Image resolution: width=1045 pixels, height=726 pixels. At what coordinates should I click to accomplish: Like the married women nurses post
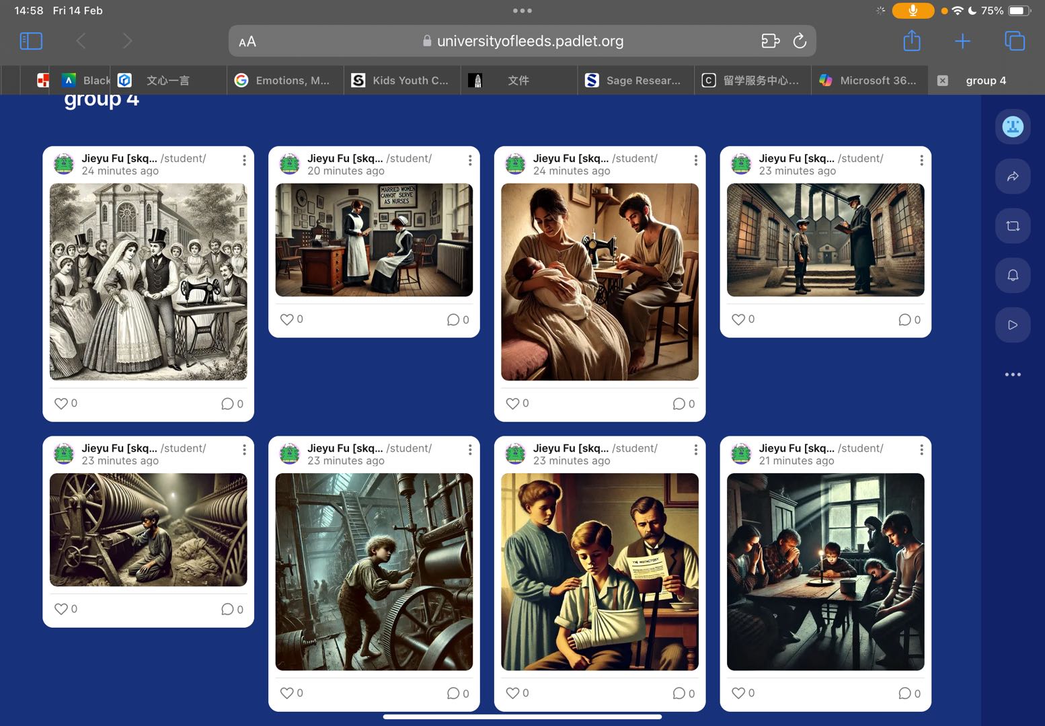click(287, 319)
